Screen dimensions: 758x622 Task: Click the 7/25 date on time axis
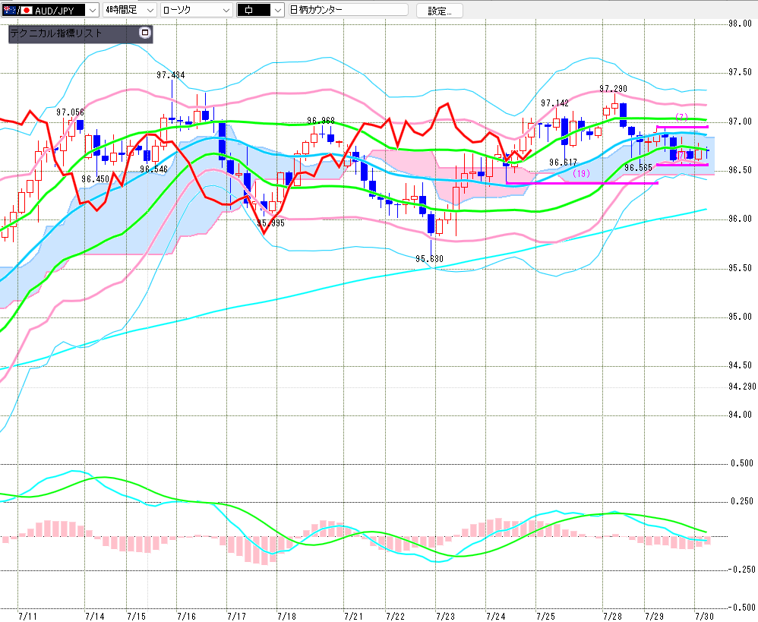(546, 616)
